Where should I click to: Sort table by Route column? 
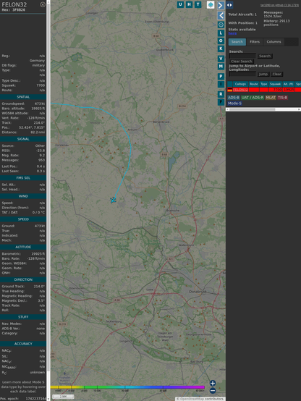(x=253, y=84)
